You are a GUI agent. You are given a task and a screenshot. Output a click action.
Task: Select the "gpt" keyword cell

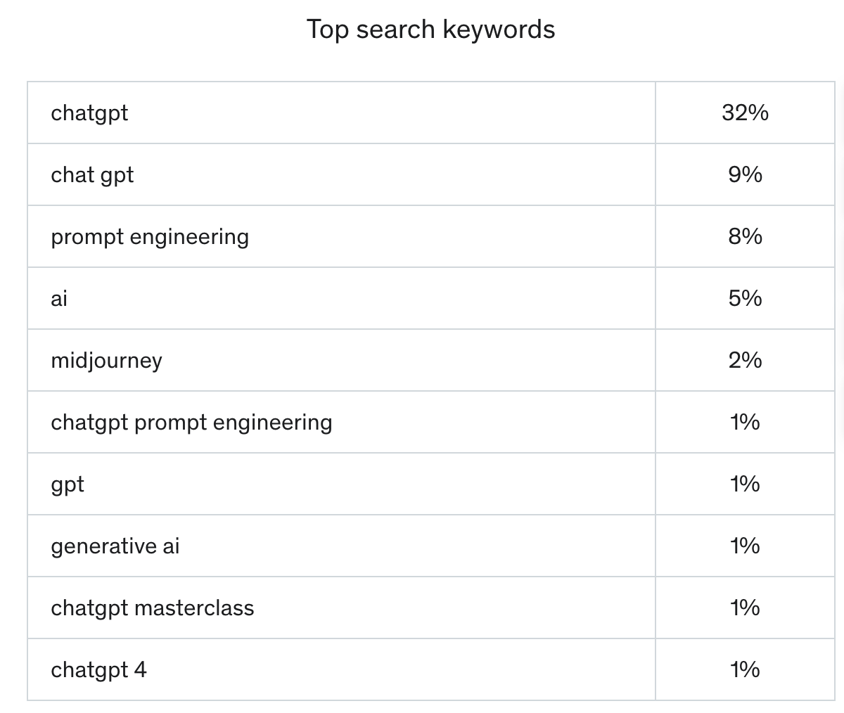coord(68,484)
